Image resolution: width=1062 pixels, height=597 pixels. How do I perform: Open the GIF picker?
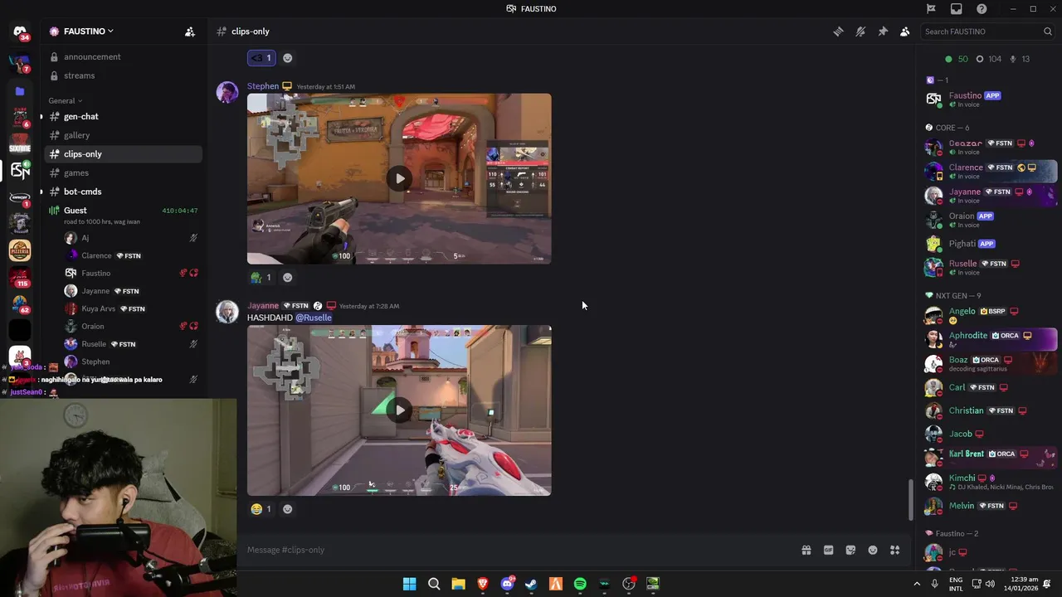tap(828, 550)
